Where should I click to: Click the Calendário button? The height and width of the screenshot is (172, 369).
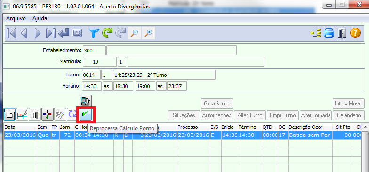point(349,115)
